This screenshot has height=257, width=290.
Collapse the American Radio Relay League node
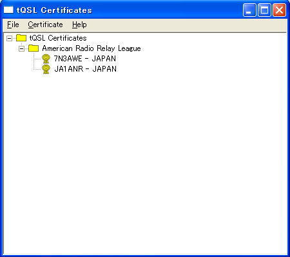pos(21,49)
